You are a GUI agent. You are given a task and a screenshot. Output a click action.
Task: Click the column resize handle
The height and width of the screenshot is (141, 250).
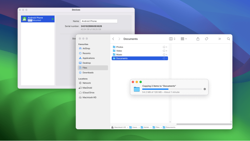(170, 122)
